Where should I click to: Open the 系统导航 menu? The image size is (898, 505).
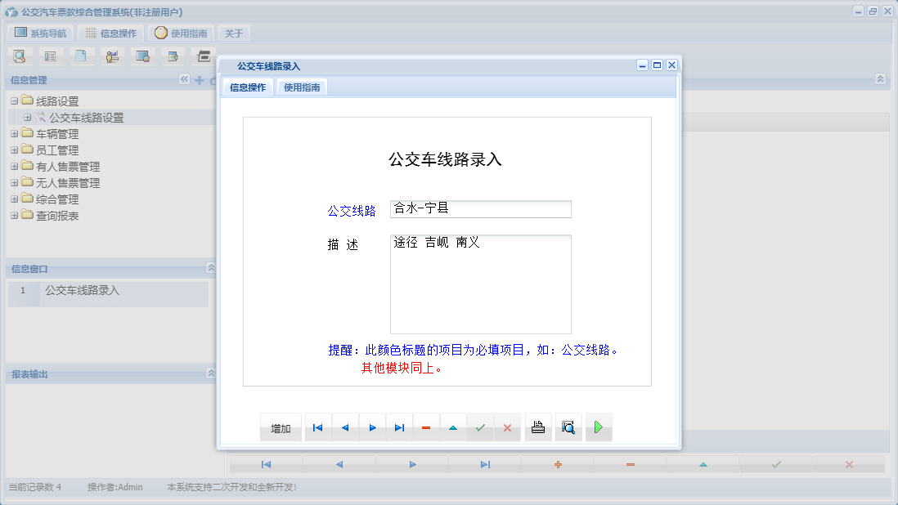point(39,33)
